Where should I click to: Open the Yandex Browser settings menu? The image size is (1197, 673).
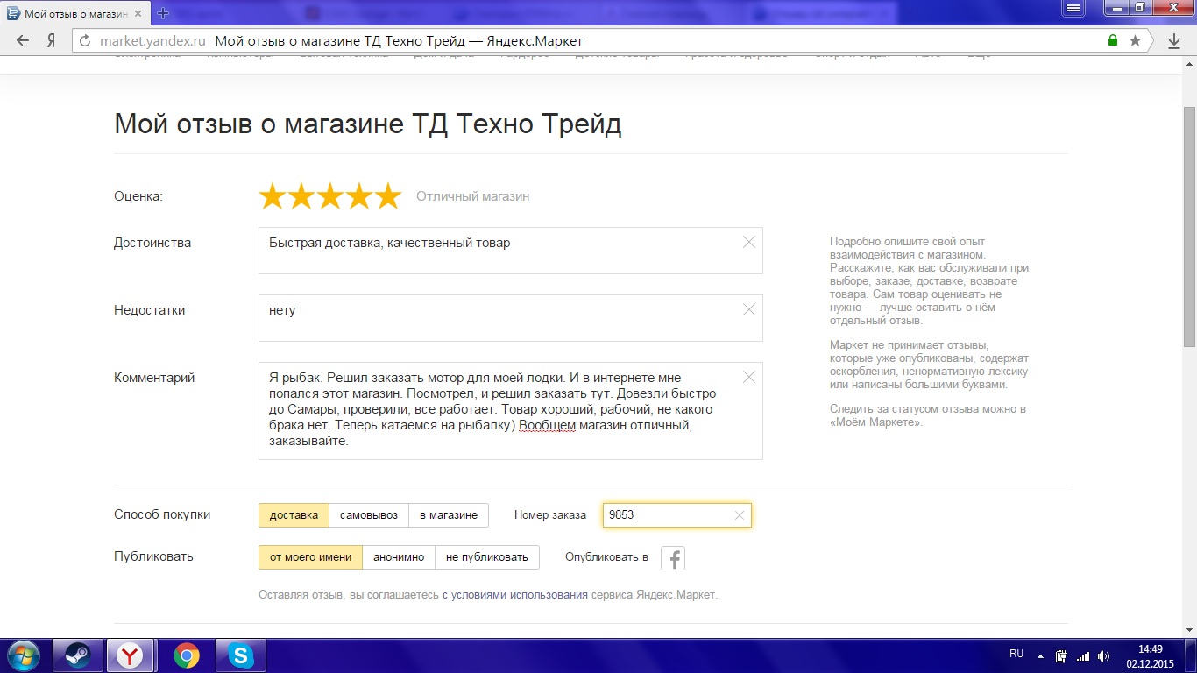point(1073,8)
